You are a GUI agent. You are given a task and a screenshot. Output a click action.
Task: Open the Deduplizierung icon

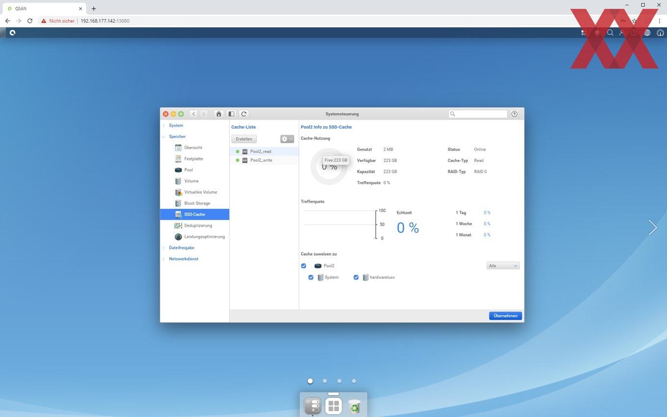pos(178,226)
